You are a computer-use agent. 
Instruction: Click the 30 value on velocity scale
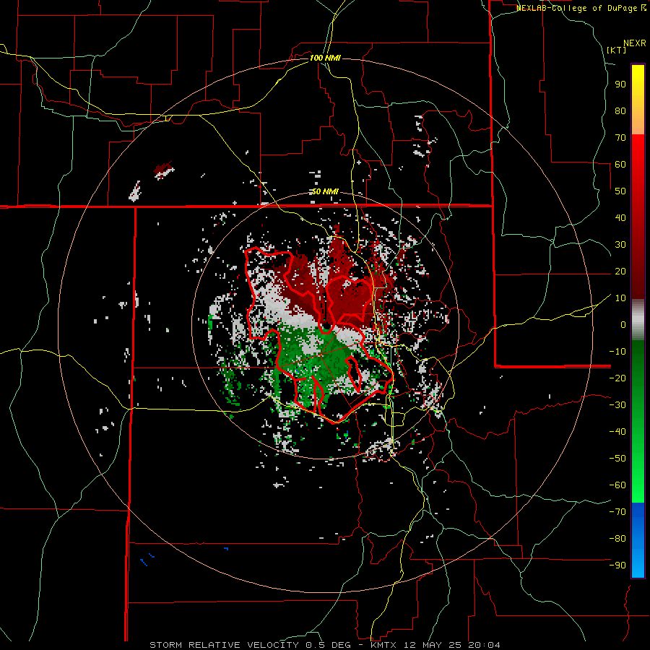pyautogui.click(x=620, y=245)
